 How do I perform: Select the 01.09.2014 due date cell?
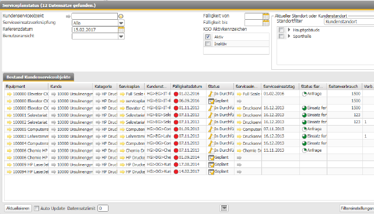click(189, 158)
